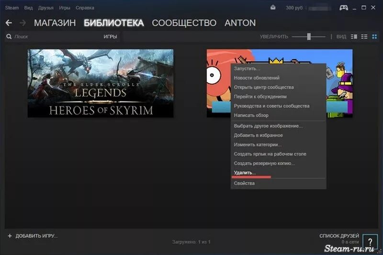The width and height of the screenshot is (383, 255).
Task: Switch to list view icon
Action: pos(364,37)
